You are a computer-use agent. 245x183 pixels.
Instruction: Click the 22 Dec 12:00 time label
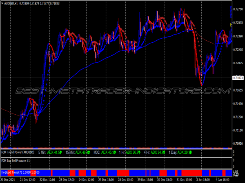point(47,180)
